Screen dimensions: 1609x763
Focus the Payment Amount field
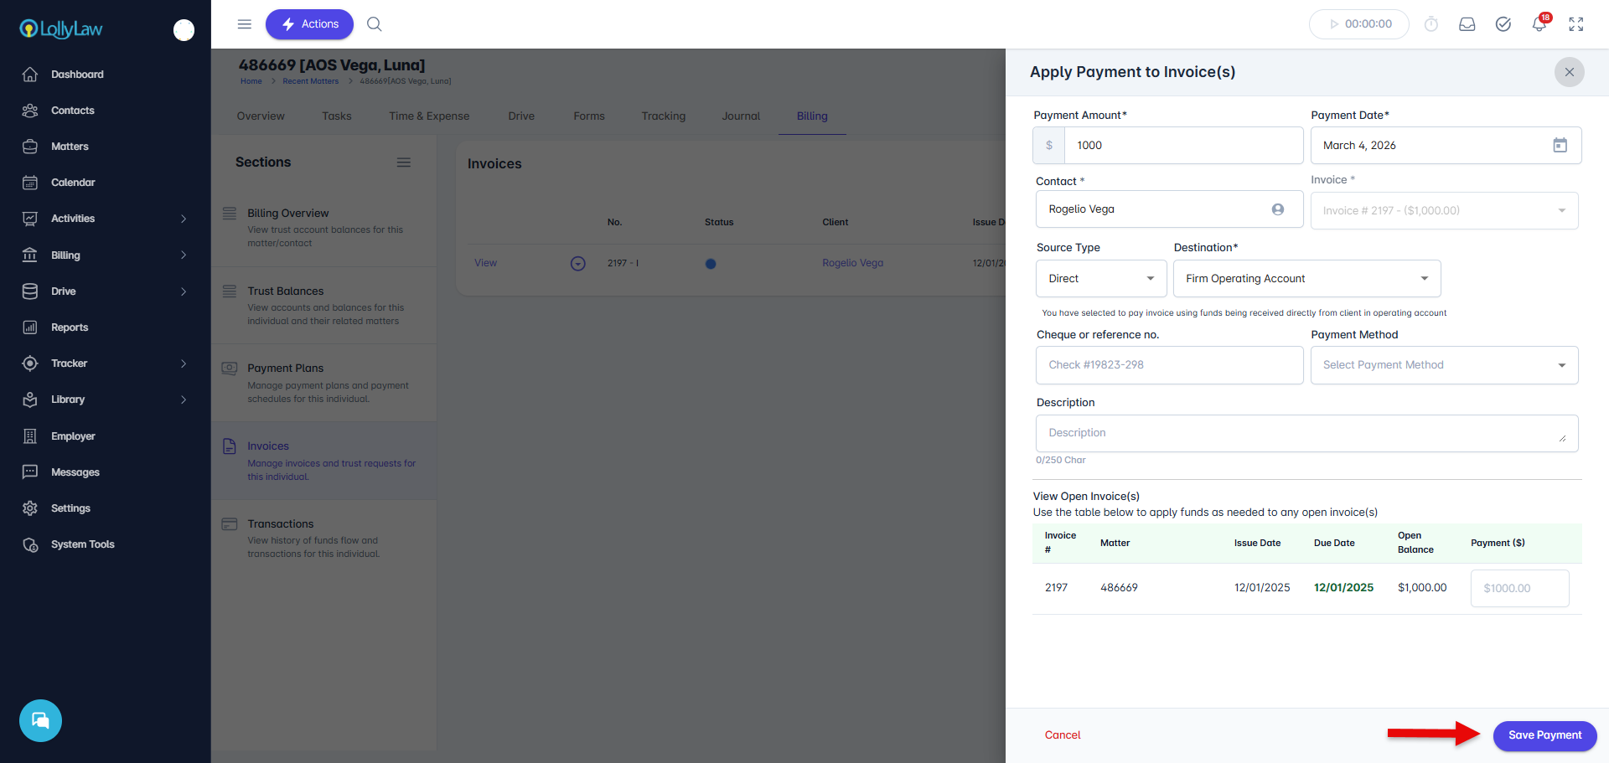pos(1183,146)
